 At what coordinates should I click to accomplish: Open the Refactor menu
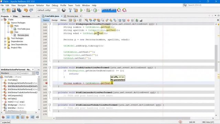click(40, 6)
